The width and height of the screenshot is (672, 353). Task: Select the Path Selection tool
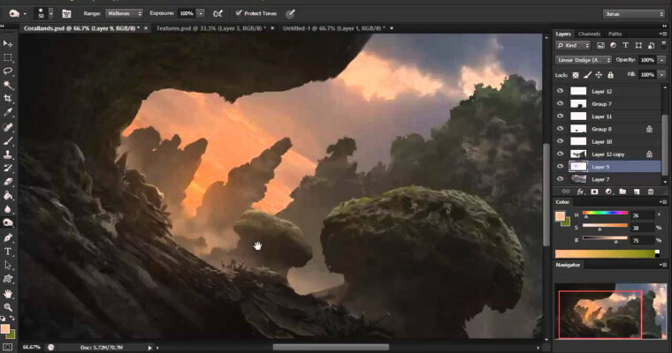(x=8, y=266)
